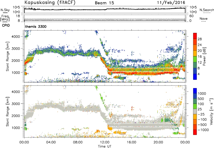
Task: Select the Beam 15 label
Action: (x=104, y=3)
